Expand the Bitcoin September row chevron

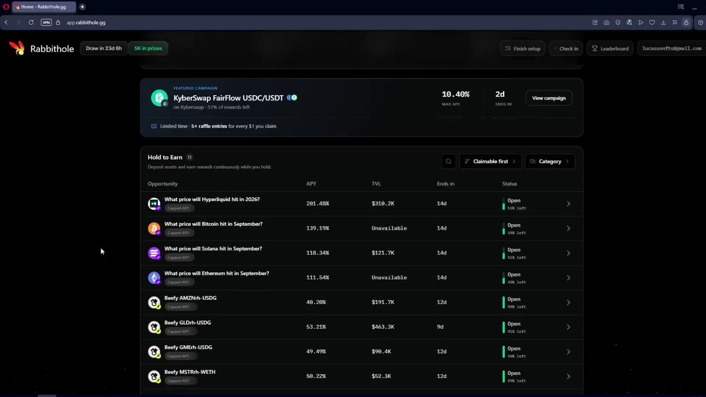568,229
